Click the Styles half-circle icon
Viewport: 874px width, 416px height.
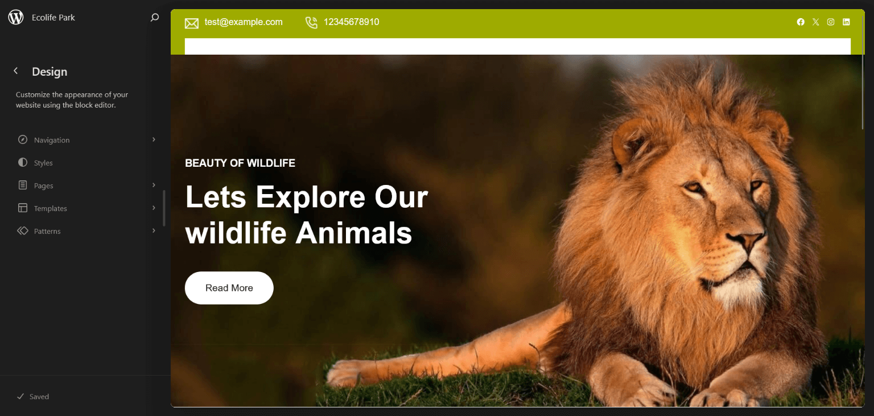pos(23,163)
